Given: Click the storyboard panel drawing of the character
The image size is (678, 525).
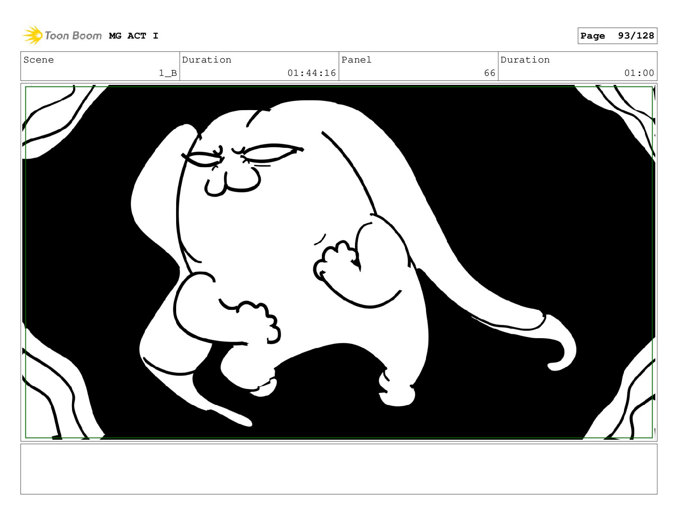Looking at the screenshot, I should (x=339, y=262).
